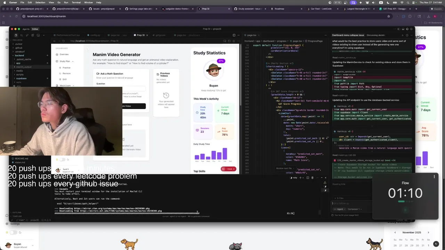This screenshot has height=250, width=445.
Task: Click the user avatar circle at bottom right
Action: (436, 244)
